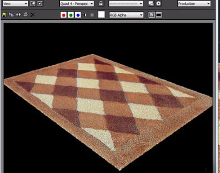
Task: Click the Print Image icon
Action: 26,15
